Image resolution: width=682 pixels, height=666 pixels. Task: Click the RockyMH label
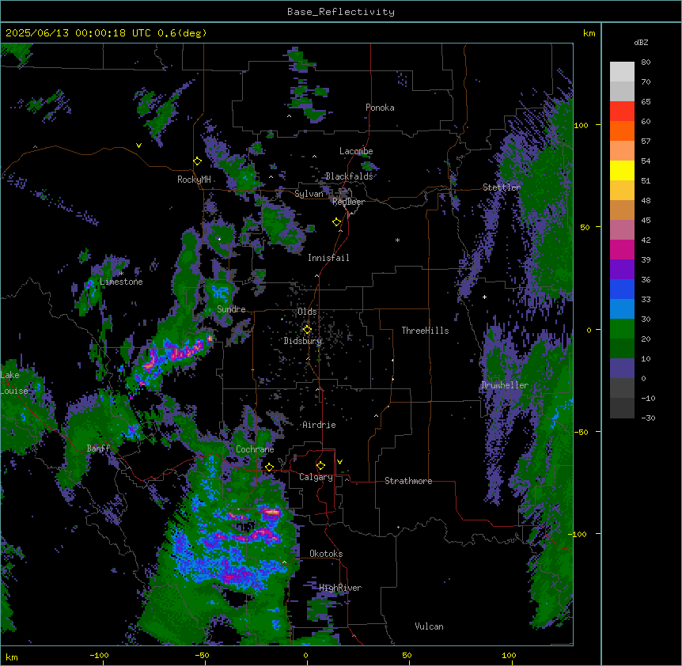coord(194,180)
